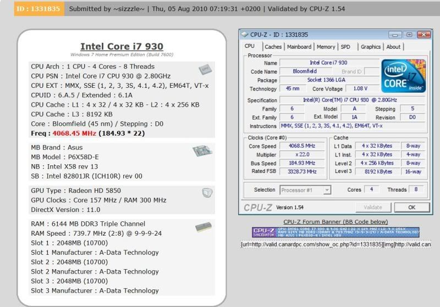The image size is (440, 307).
Task: Click the red 4068.45 MHz frequency text
Action: 74,133
